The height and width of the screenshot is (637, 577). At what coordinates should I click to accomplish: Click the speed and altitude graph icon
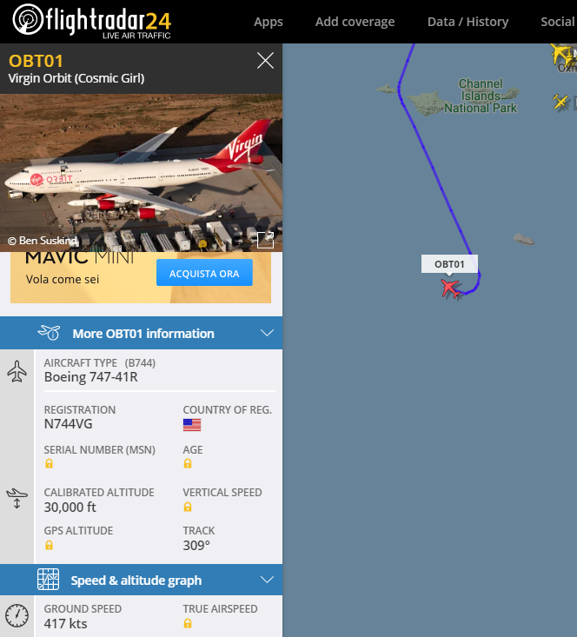(49, 580)
